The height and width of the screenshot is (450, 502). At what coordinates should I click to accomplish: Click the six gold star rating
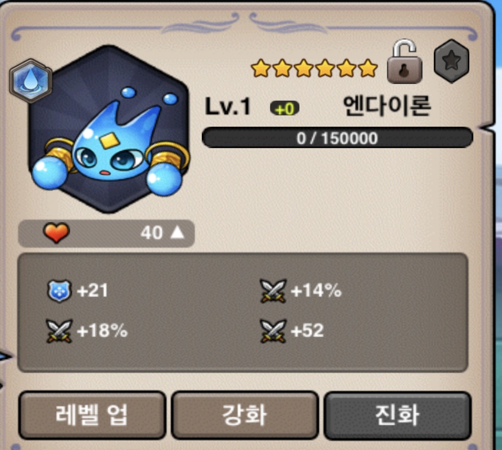pyautogui.click(x=314, y=68)
